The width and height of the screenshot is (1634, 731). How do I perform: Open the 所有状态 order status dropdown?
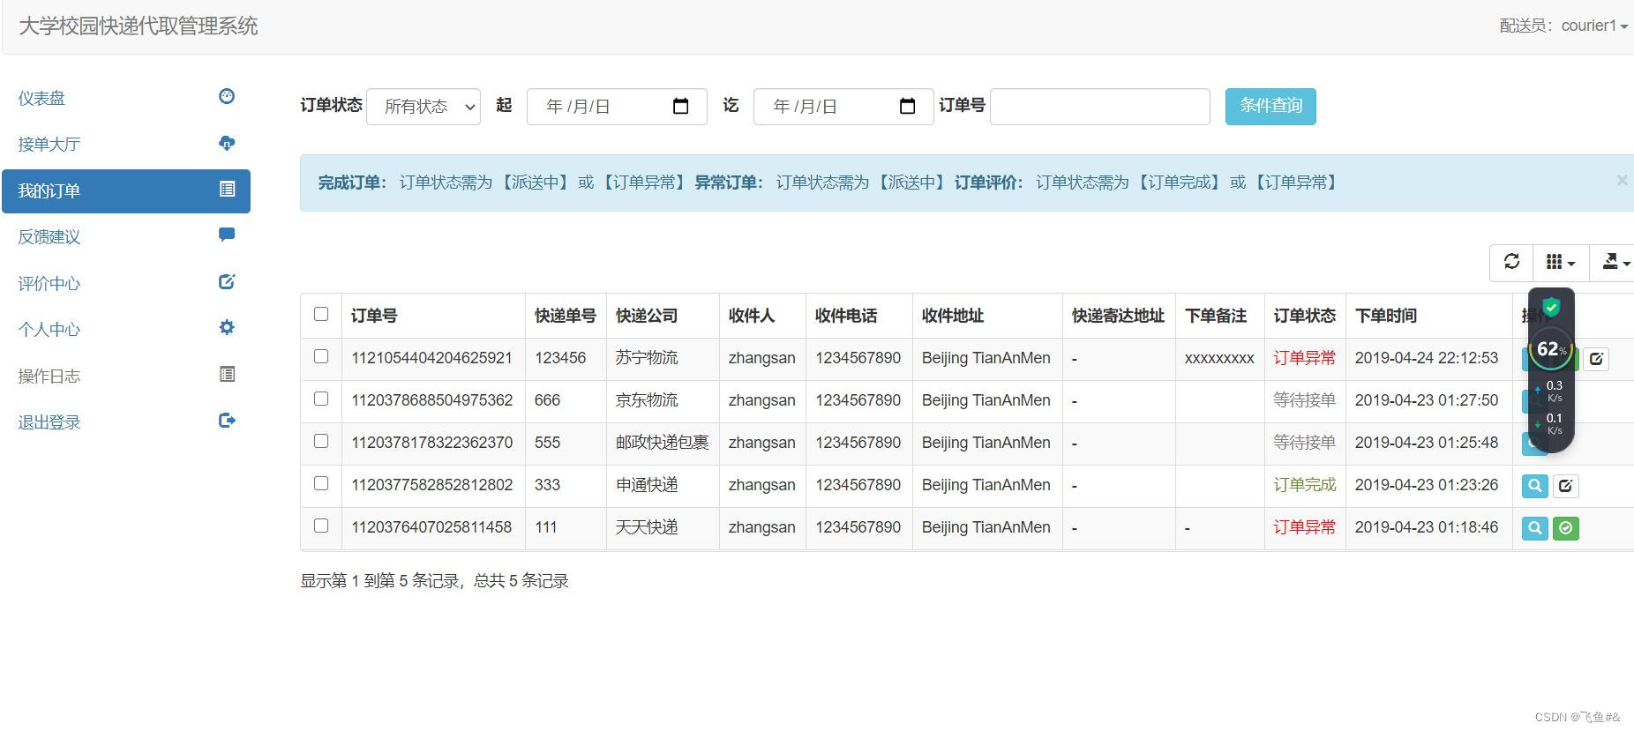coord(423,107)
